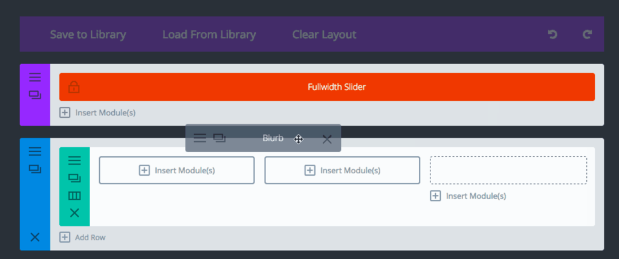
Task: Remove the Blurb module with X
Action: [x=327, y=139]
